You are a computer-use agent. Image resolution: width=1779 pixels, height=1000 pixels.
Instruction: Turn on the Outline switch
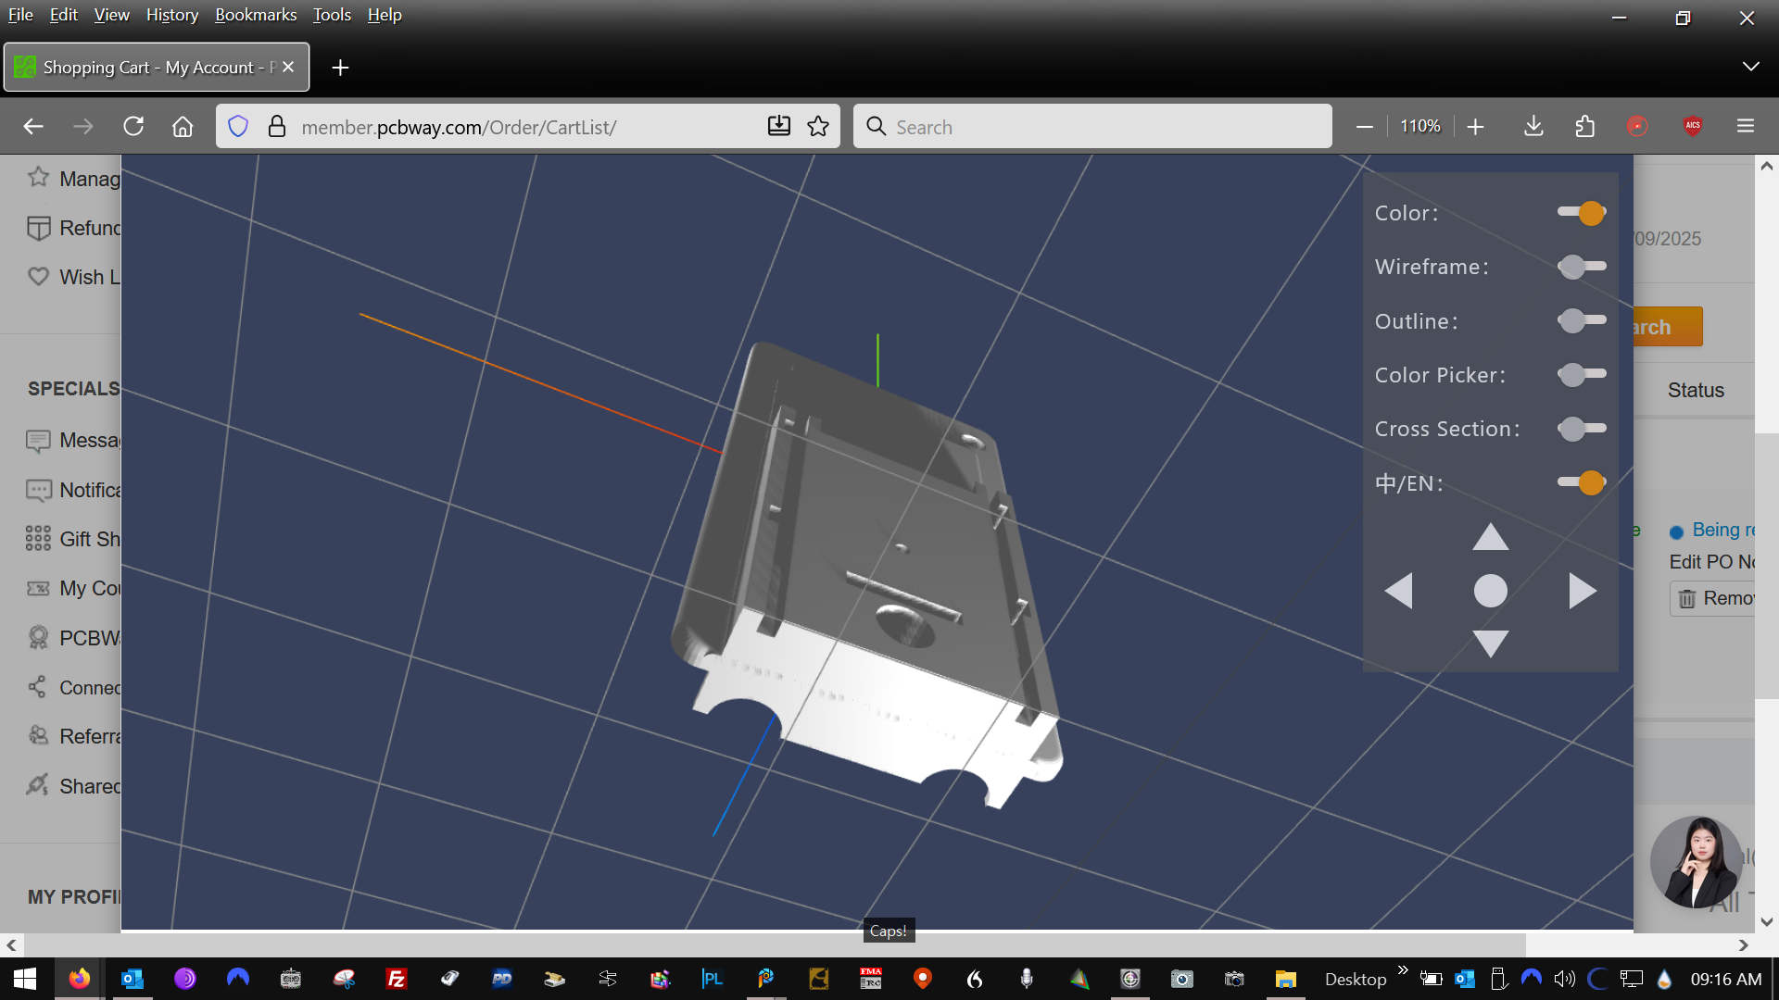coord(1581,320)
